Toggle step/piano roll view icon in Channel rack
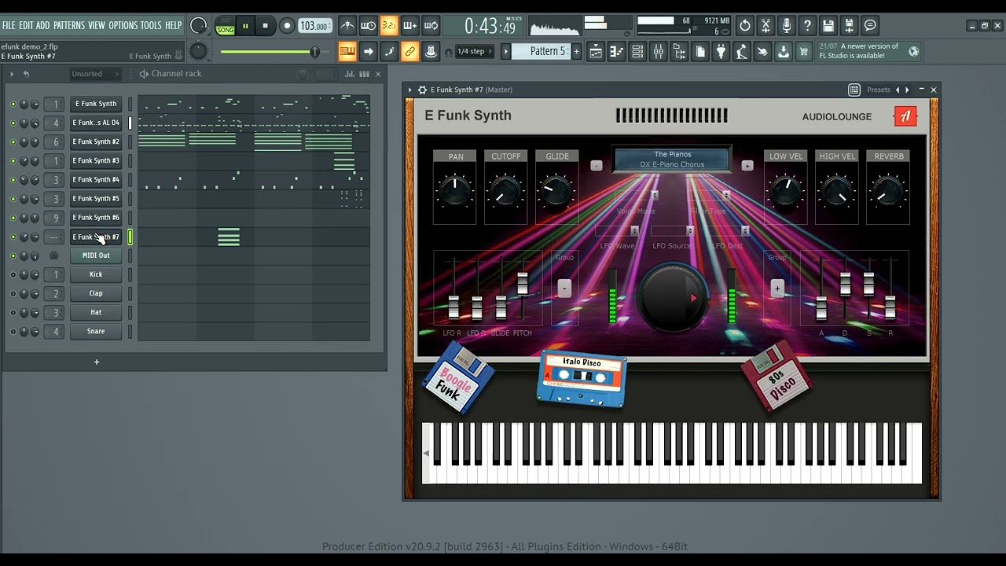 click(x=364, y=74)
